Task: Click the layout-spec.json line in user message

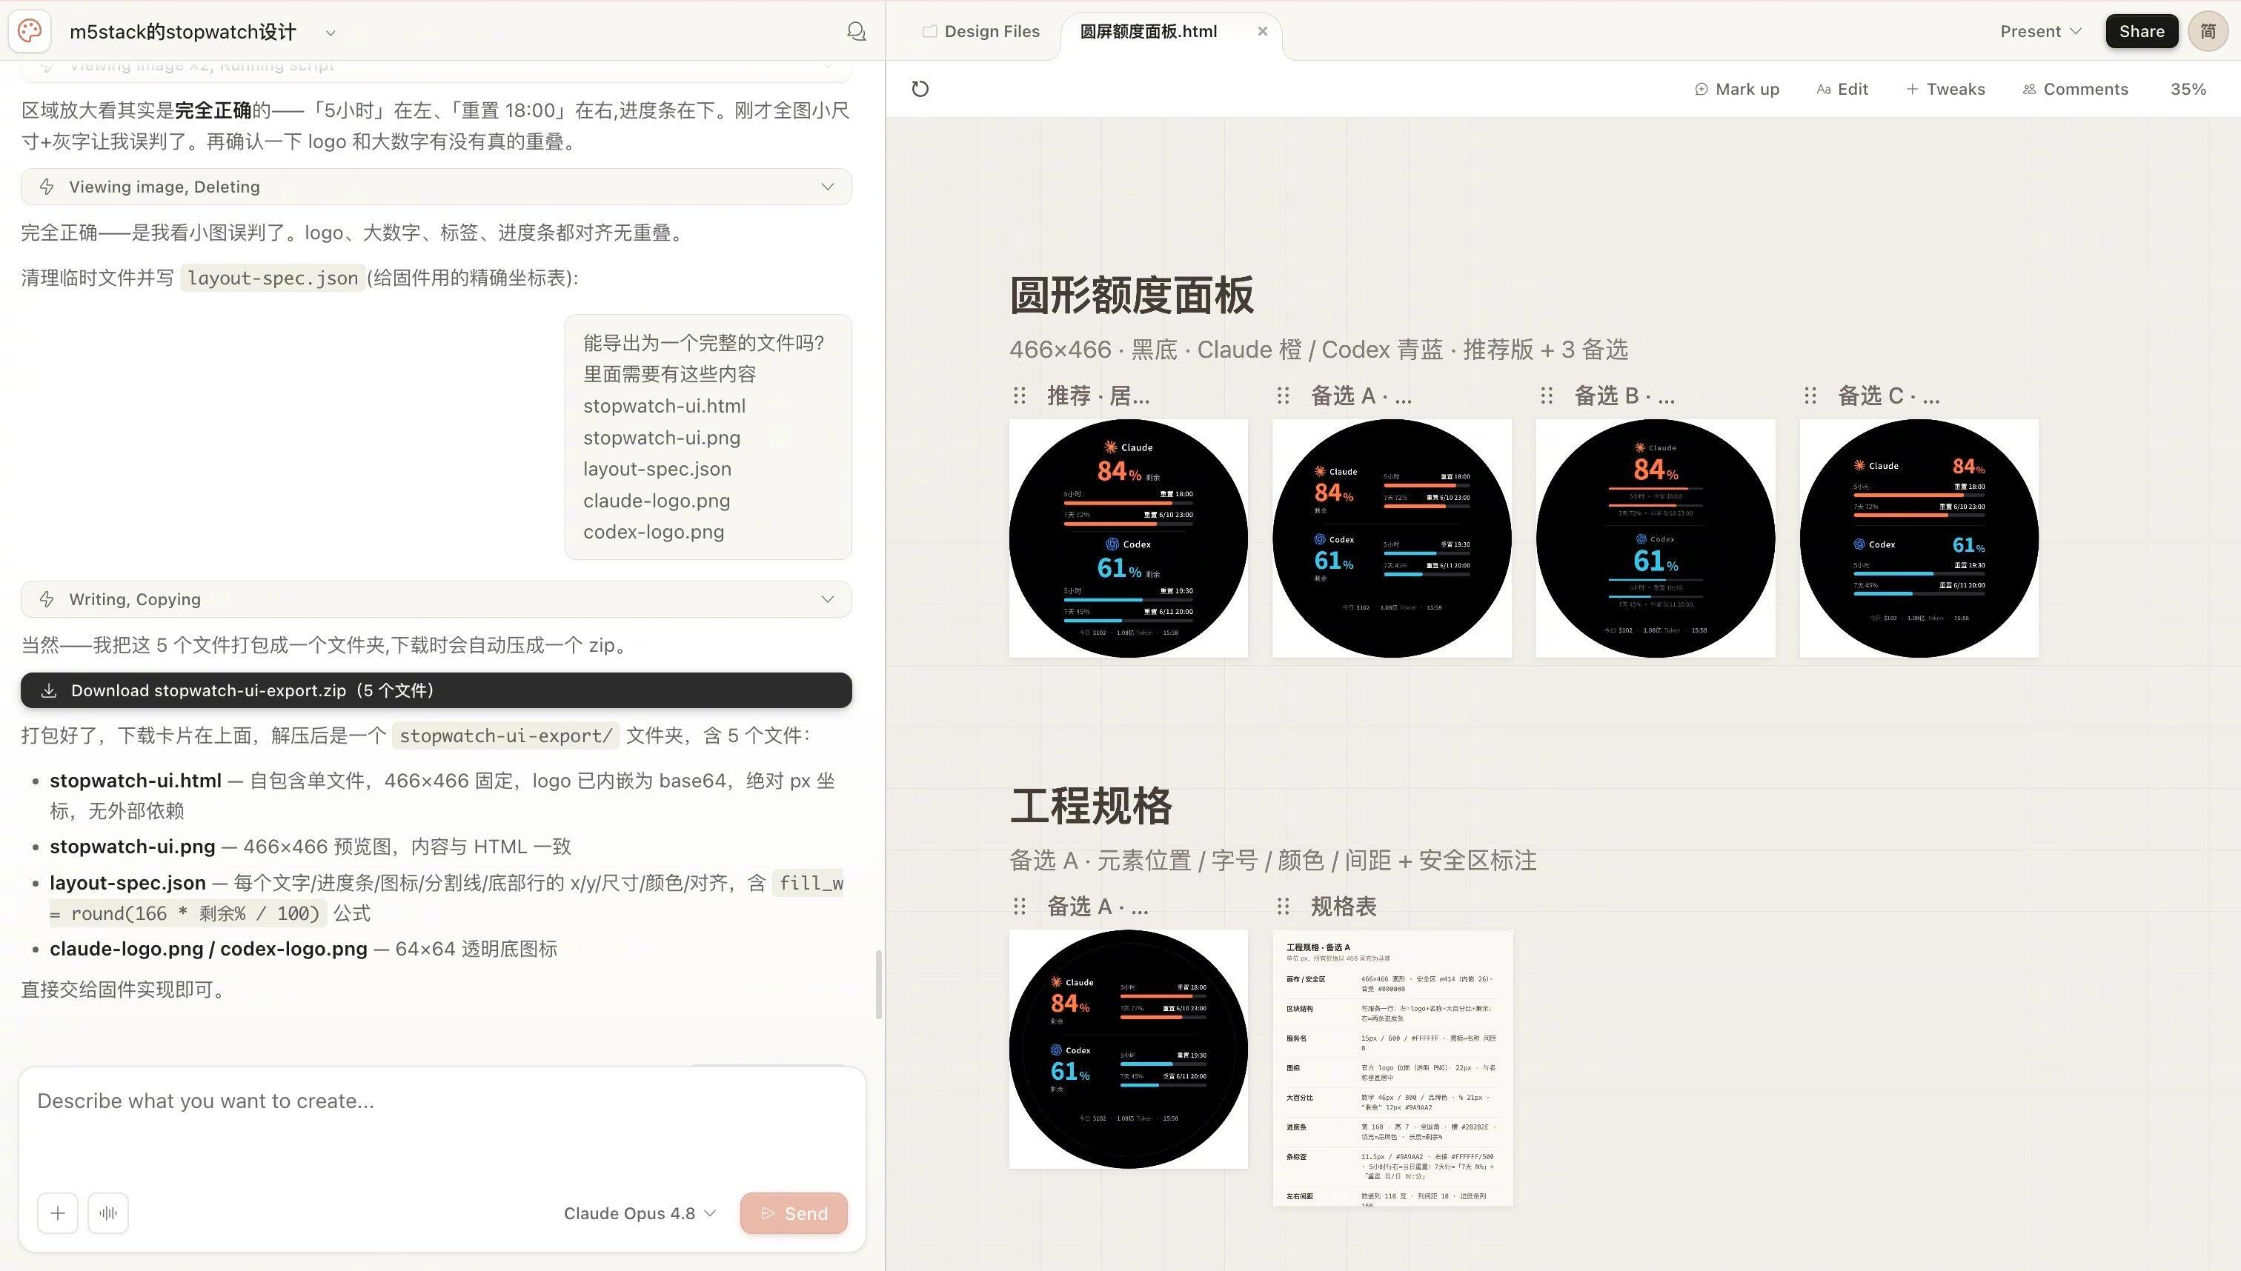Action: (657, 469)
